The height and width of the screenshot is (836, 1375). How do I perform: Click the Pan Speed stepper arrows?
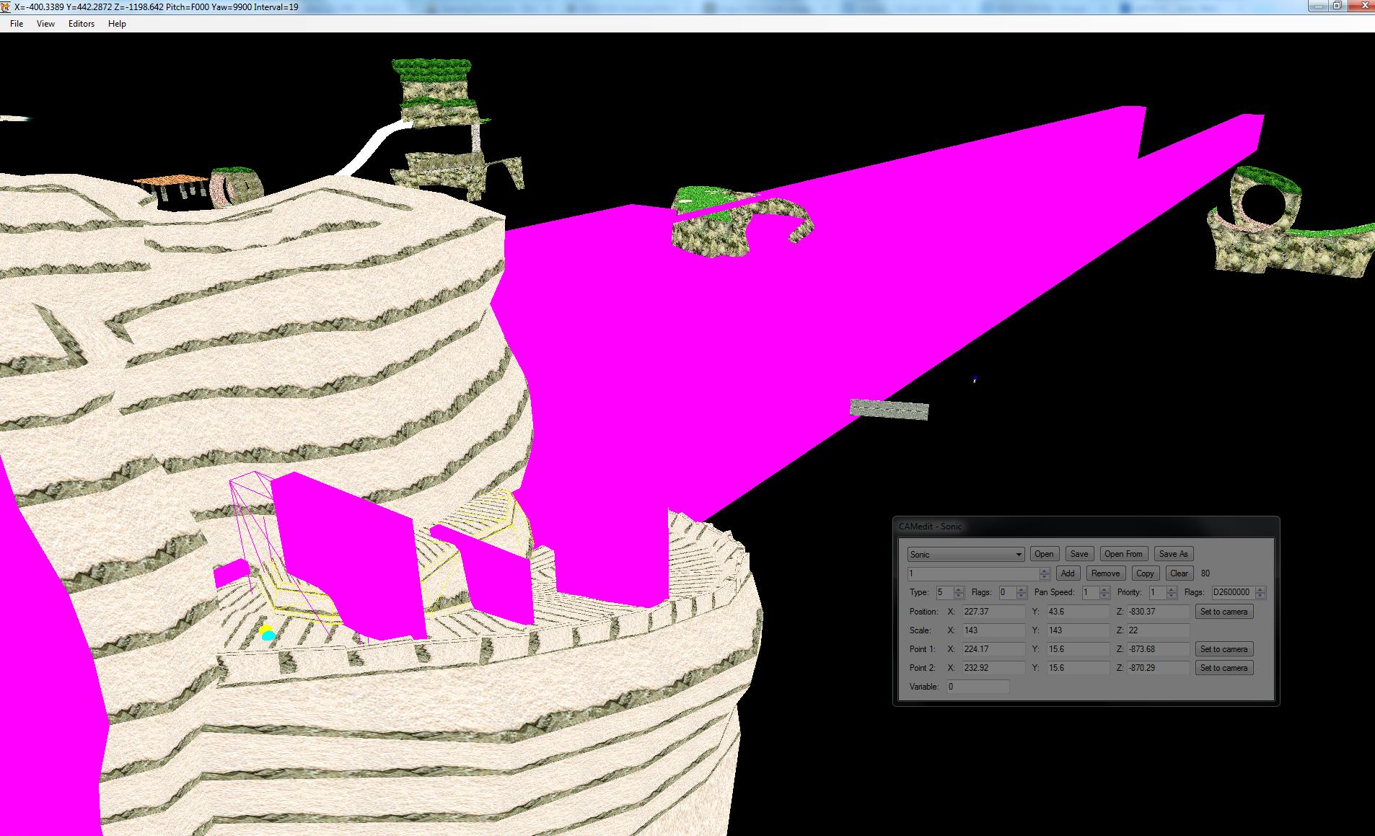coord(1104,592)
